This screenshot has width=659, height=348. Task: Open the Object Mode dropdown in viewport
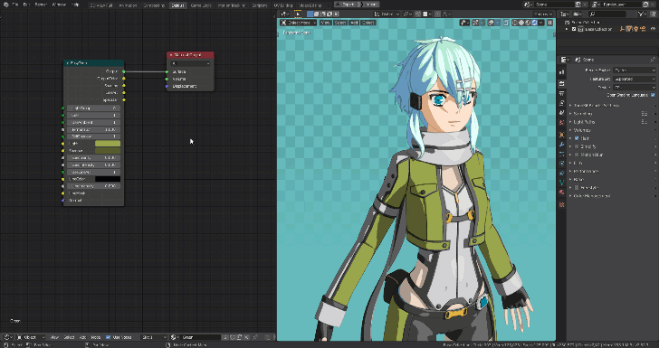(x=299, y=23)
